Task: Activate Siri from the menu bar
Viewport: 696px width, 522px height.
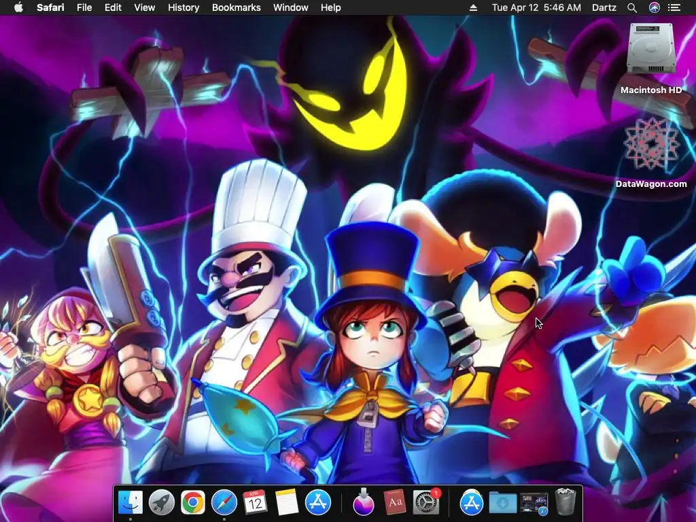Action: pyautogui.click(x=655, y=7)
